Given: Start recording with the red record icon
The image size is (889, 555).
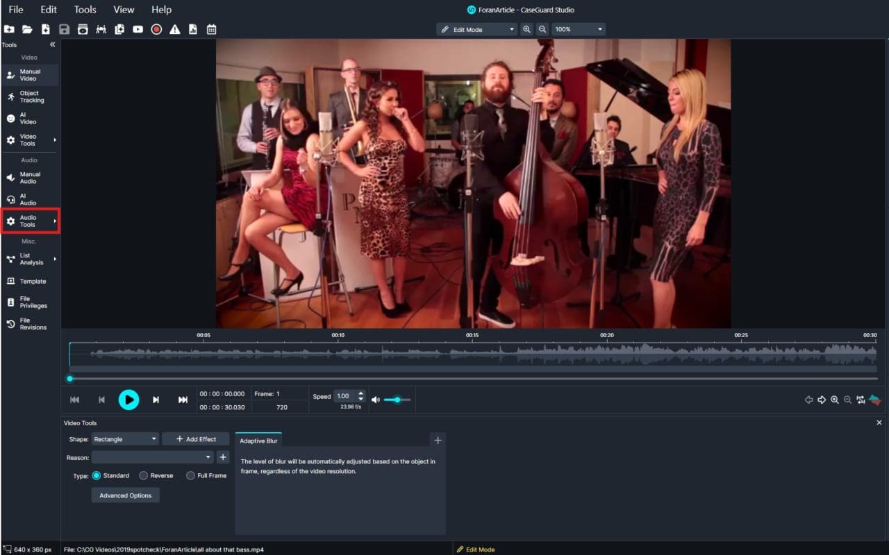Looking at the screenshot, I should tap(156, 29).
